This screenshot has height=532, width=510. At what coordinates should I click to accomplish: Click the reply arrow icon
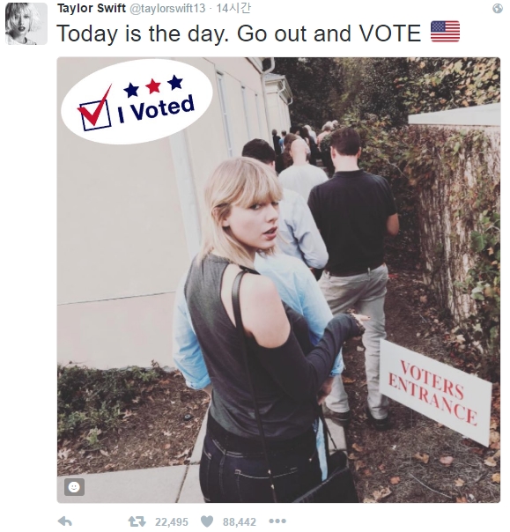[x=65, y=521]
